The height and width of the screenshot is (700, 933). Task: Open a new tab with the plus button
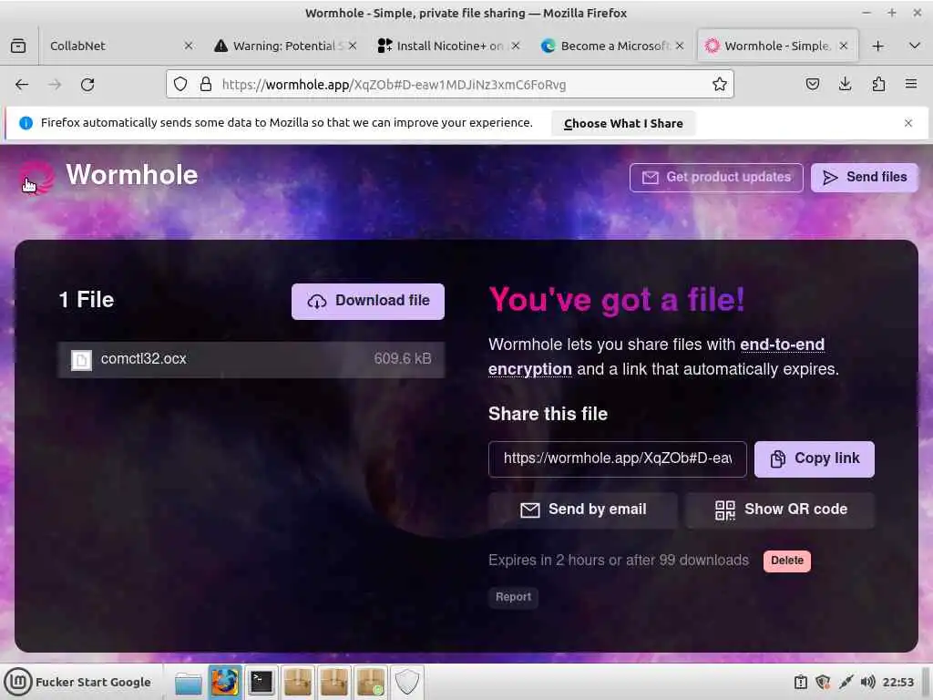pos(877,46)
